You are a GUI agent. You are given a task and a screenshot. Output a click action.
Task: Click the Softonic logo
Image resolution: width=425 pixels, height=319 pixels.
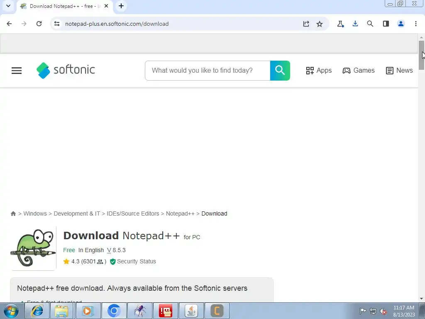click(x=66, y=70)
